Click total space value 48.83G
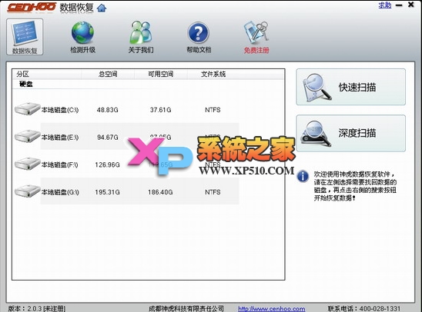 click(107, 110)
